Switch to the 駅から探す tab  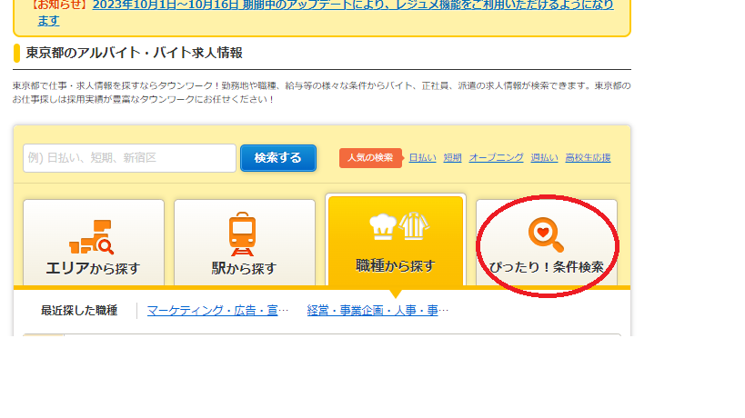[x=244, y=243]
